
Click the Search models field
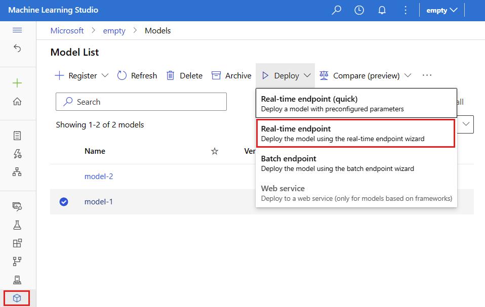click(x=141, y=102)
